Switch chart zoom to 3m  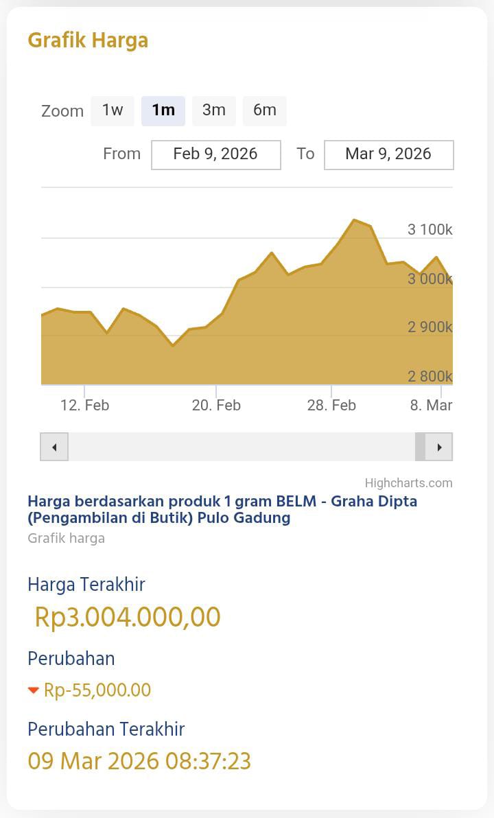214,110
